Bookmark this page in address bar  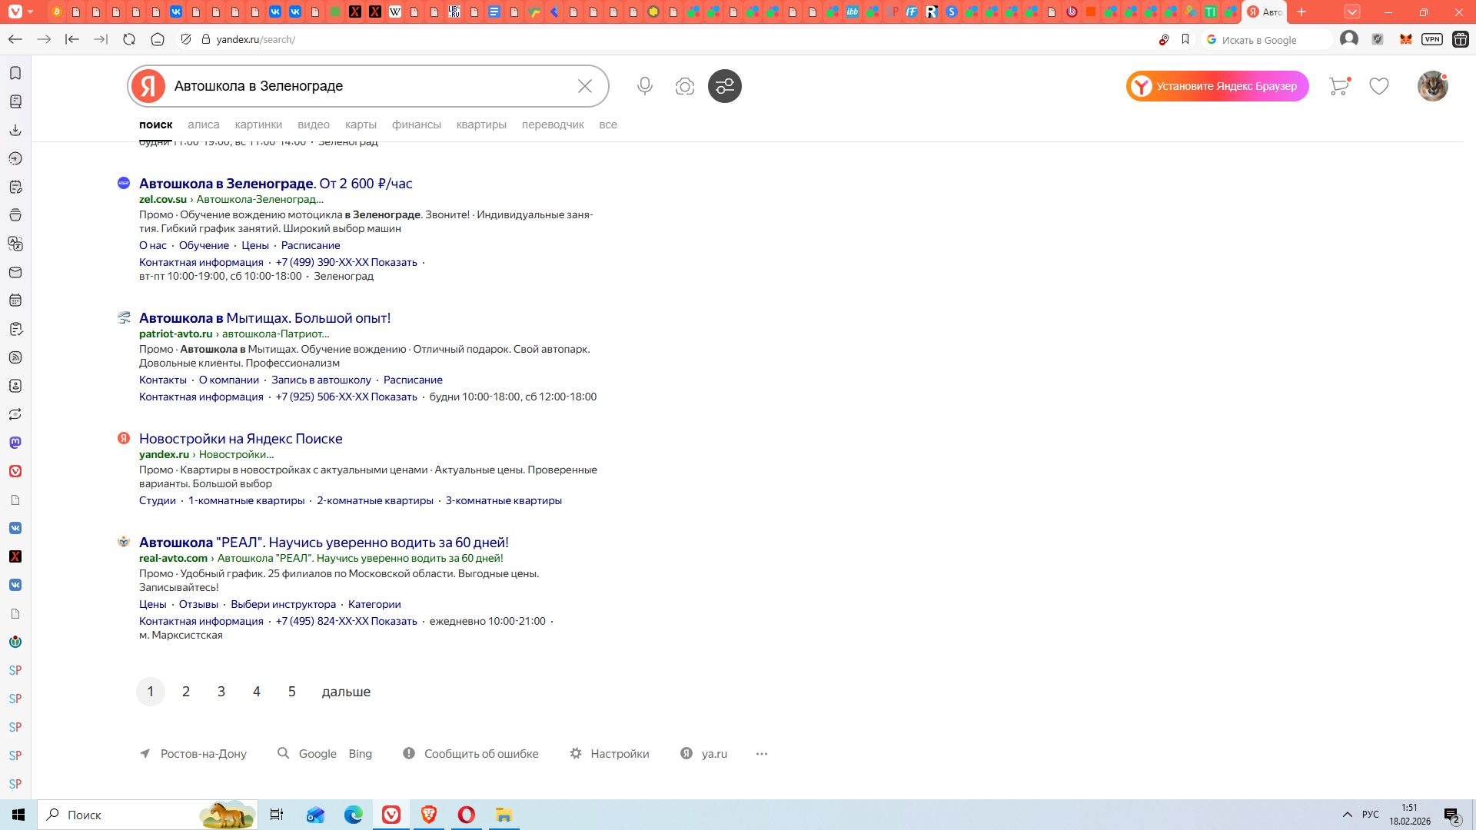(1185, 39)
